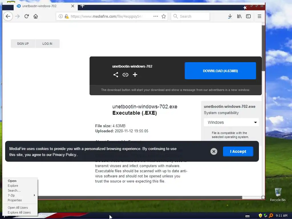
Task: Choose Properties in the context menu
Action: pyautogui.click(x=20, y=200)
